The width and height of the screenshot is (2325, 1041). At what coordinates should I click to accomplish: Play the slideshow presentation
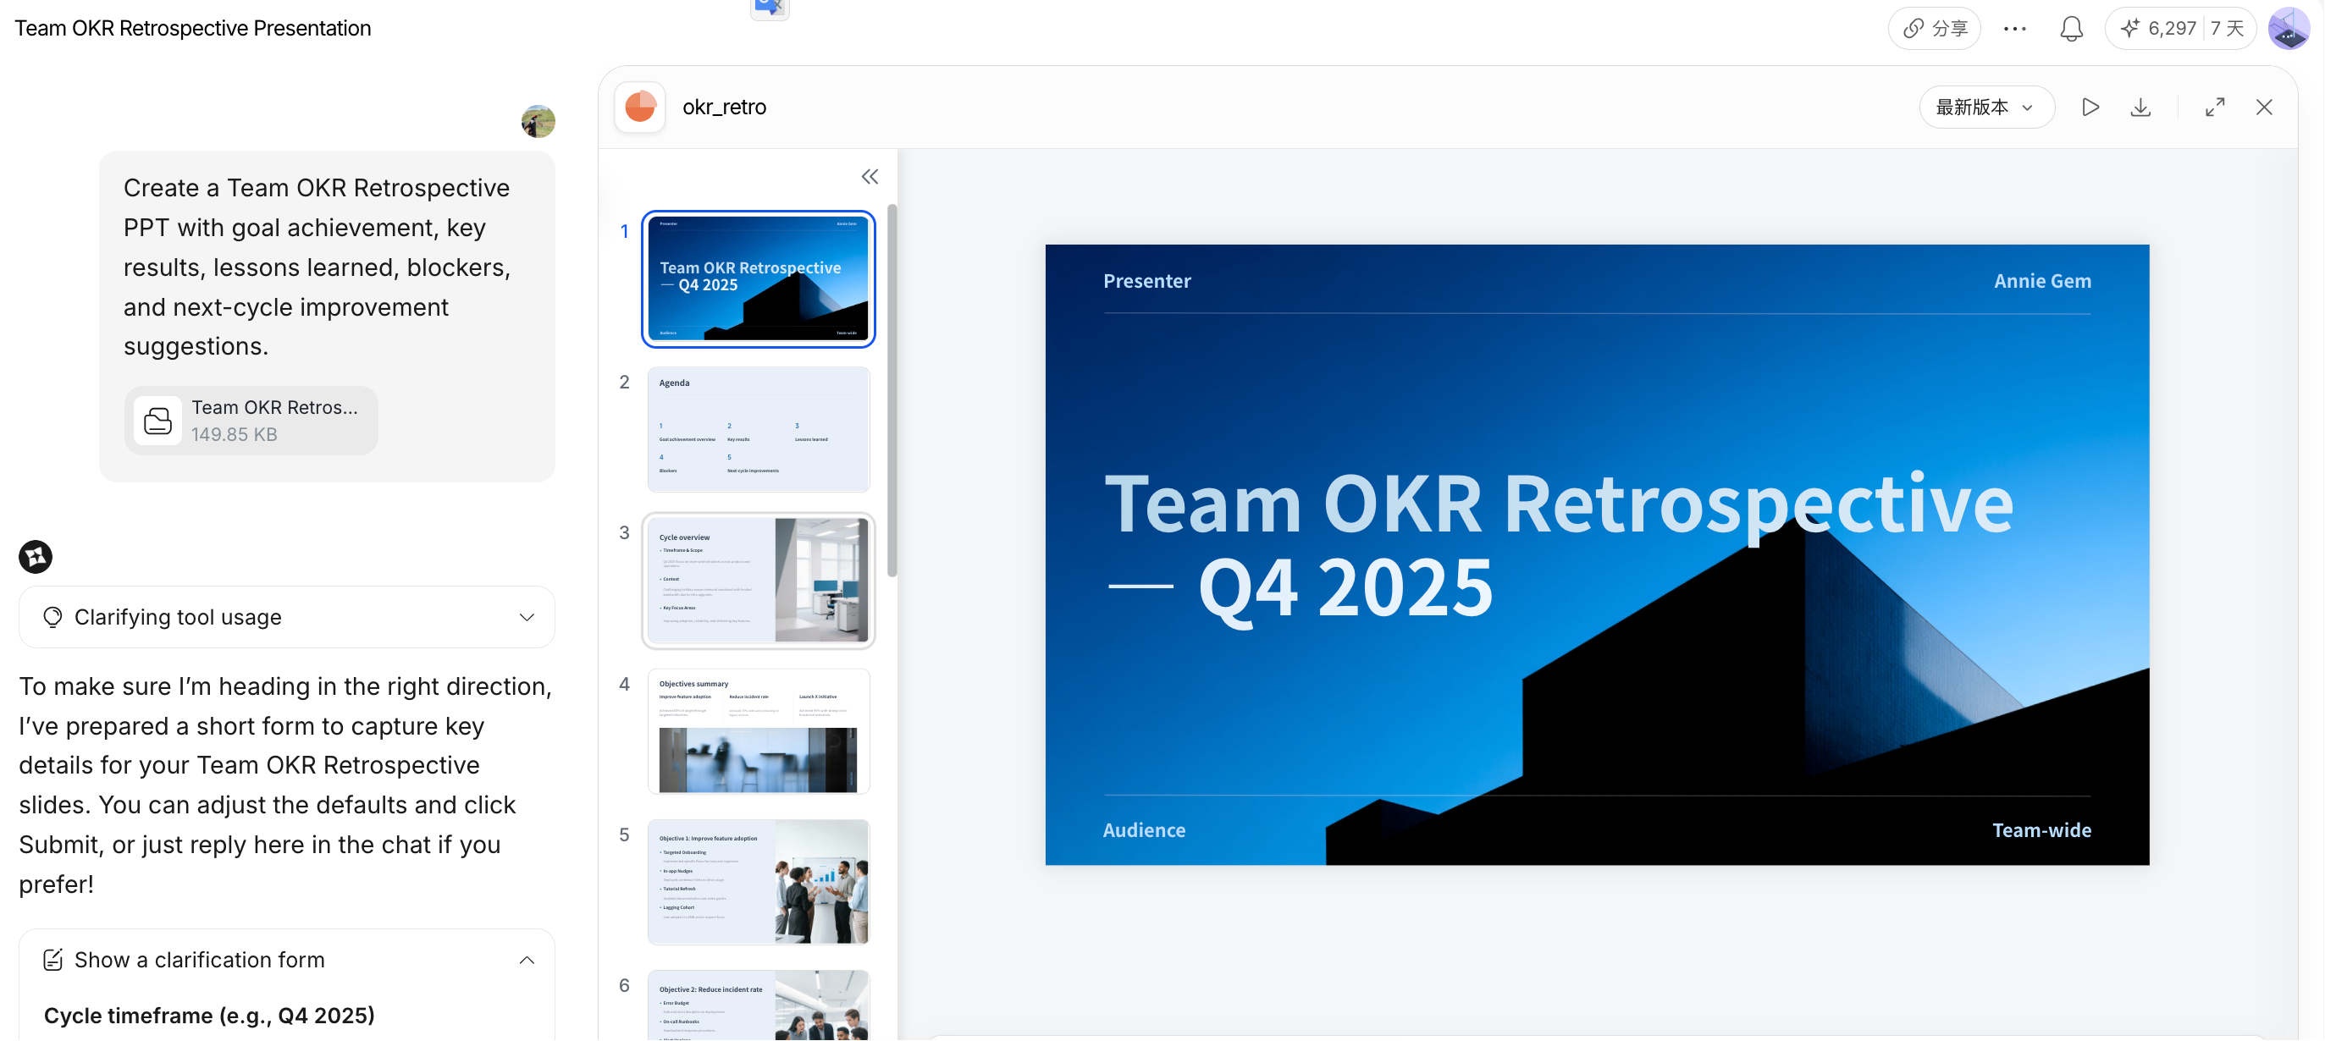[x=2090, y=107]
